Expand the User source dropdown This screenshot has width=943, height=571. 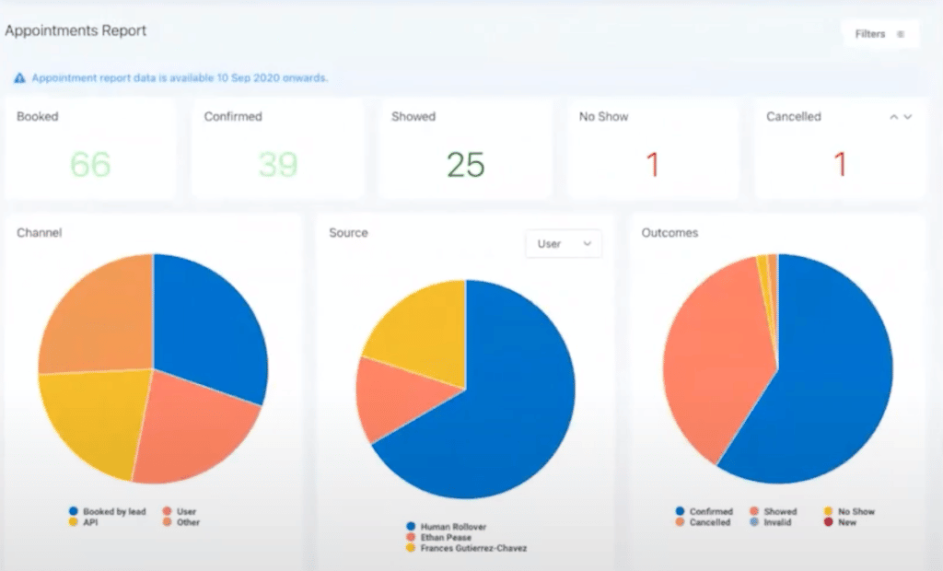click(x=564, y=244)
